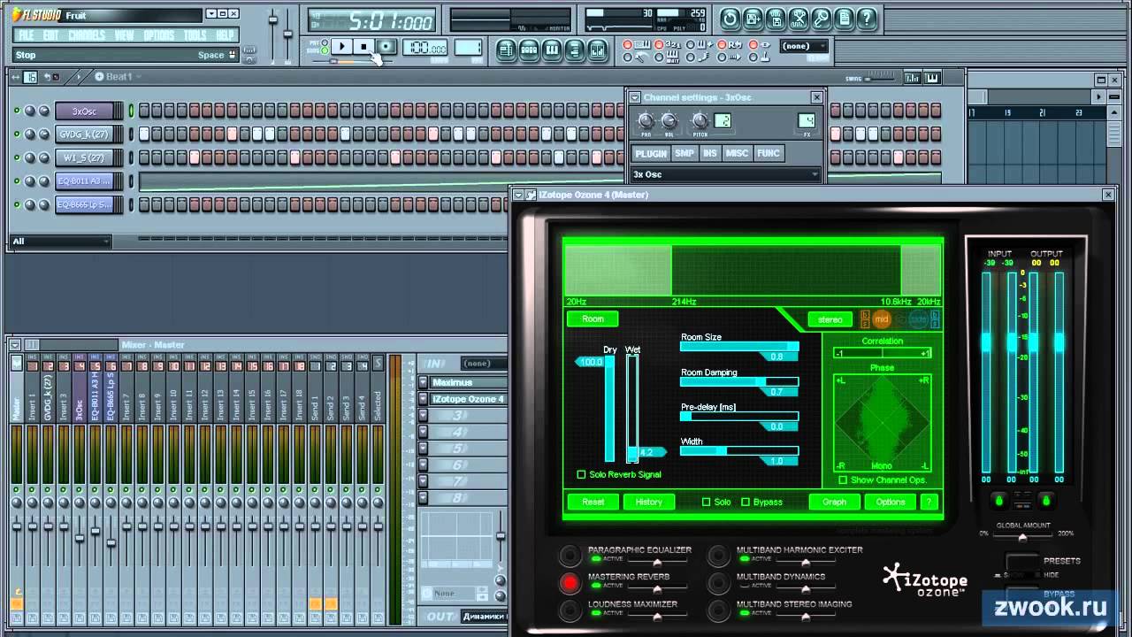Switch to the SMP tab in Channel settings
The height and width of the screenshot is (637, 1132).
point(685,153)
